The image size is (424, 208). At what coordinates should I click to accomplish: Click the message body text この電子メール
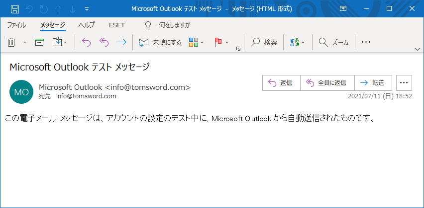(31, 119)
